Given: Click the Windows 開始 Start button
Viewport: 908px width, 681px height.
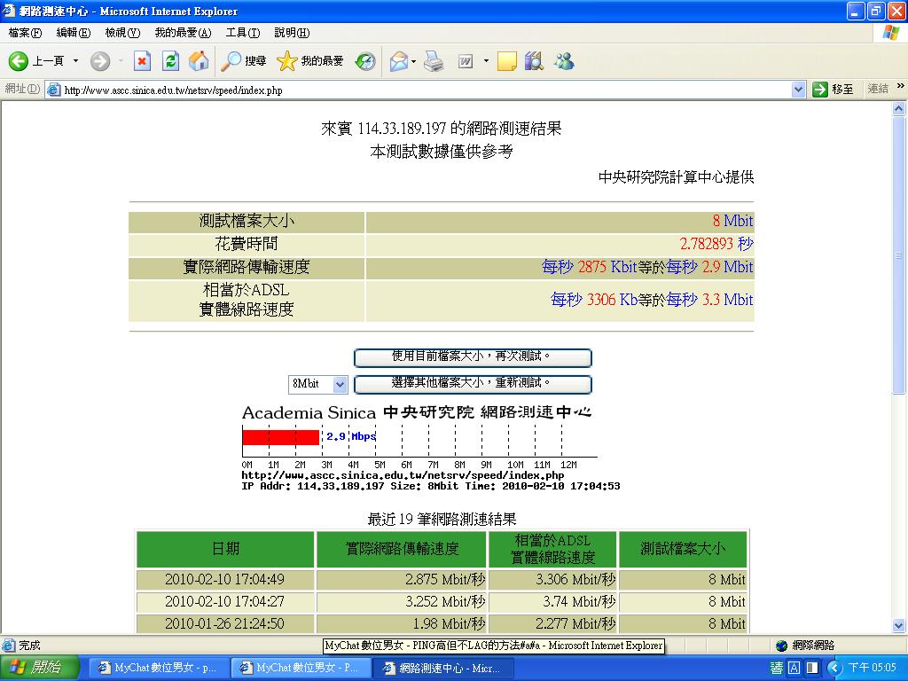Looking at the screenshot, I should coord(39,668).
